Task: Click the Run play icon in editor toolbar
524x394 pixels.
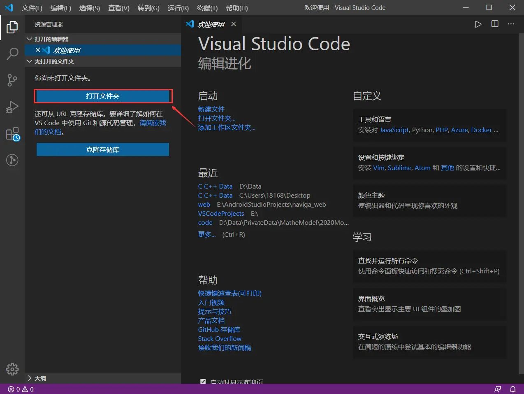Action: pos(478,24)
